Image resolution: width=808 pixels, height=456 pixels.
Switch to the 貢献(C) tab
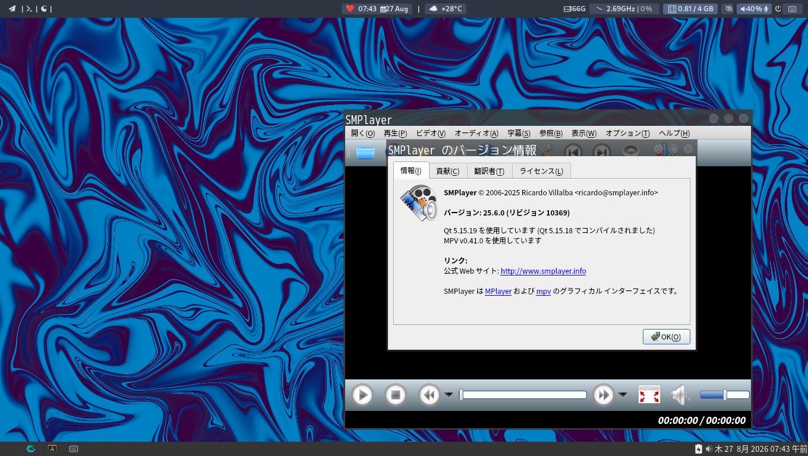[448, 171]
